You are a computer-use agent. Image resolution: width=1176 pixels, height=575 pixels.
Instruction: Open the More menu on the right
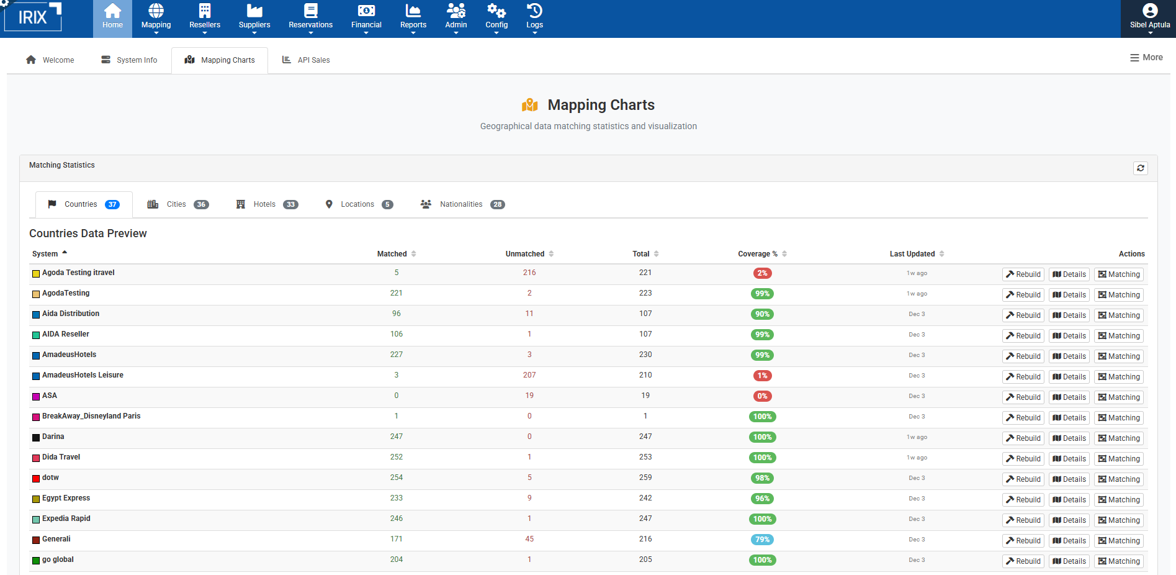1146,57
